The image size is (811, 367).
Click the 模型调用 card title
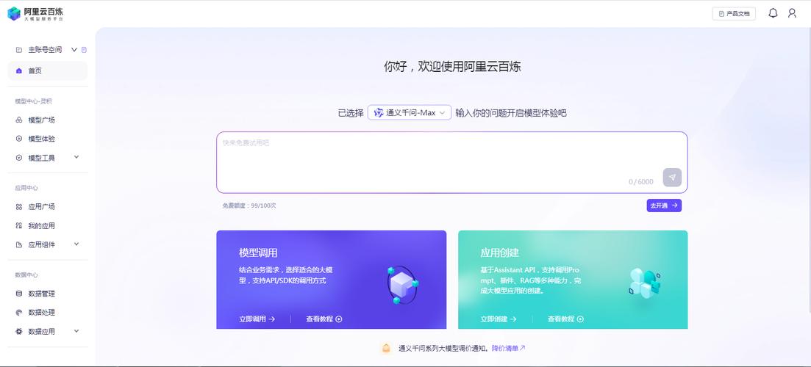tap(258, 253)
